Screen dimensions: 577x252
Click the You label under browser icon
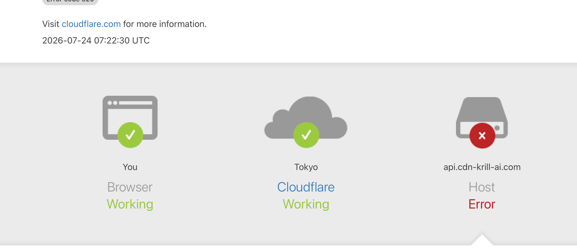(x=130, y=167)
